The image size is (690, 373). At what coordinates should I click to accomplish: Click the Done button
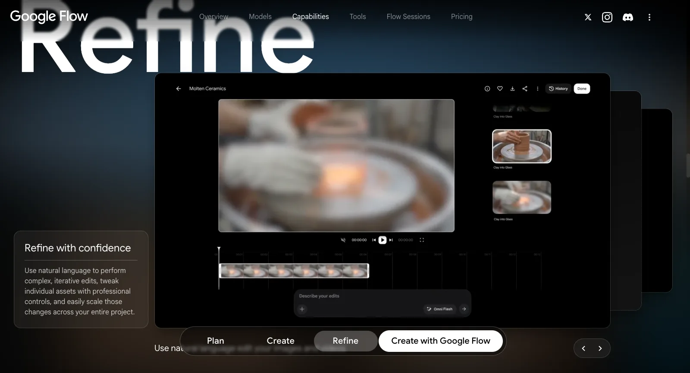[x=582, y=88]
